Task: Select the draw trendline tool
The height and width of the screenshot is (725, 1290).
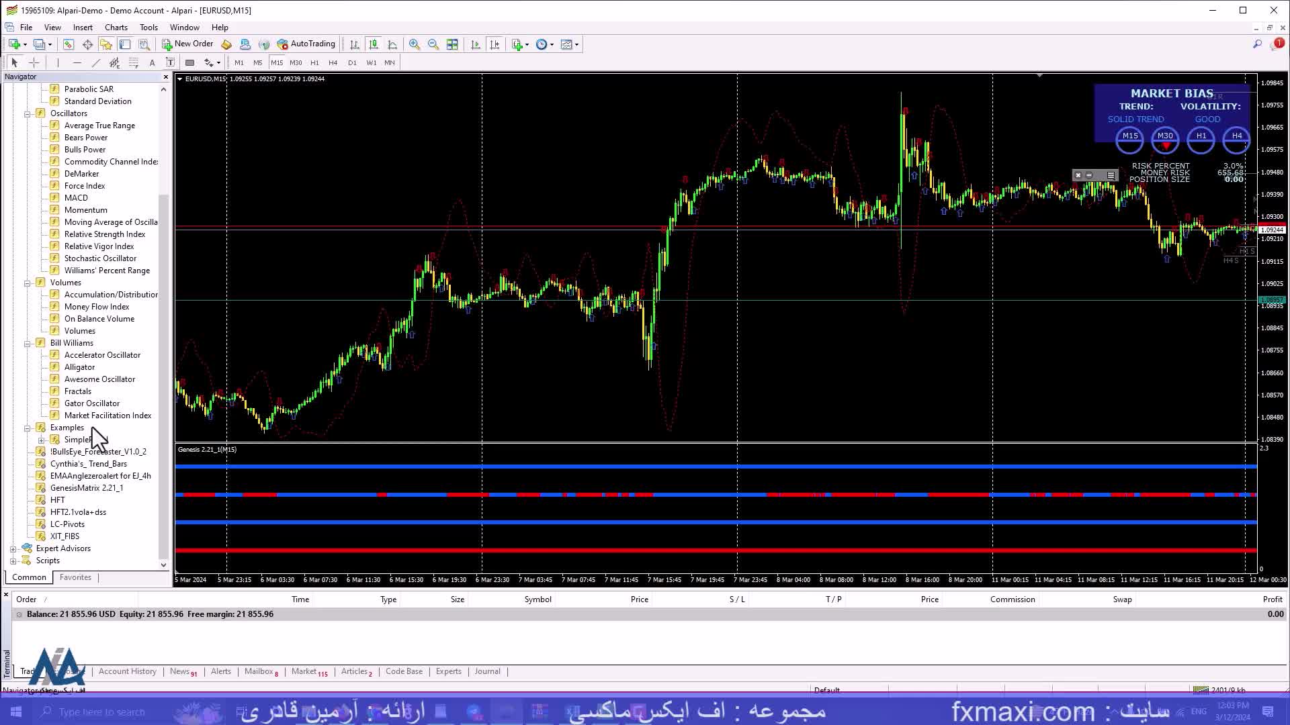Action: [96, 62]
